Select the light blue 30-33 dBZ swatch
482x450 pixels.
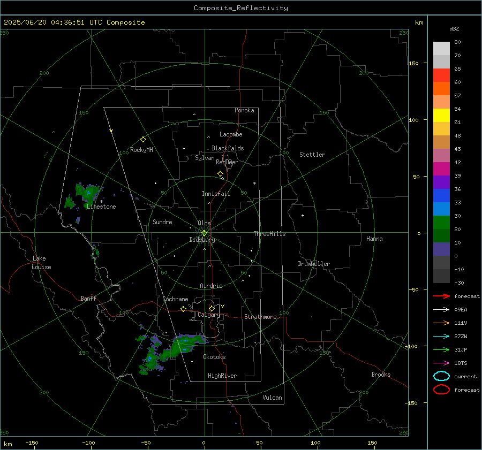[x=441, y=209]
